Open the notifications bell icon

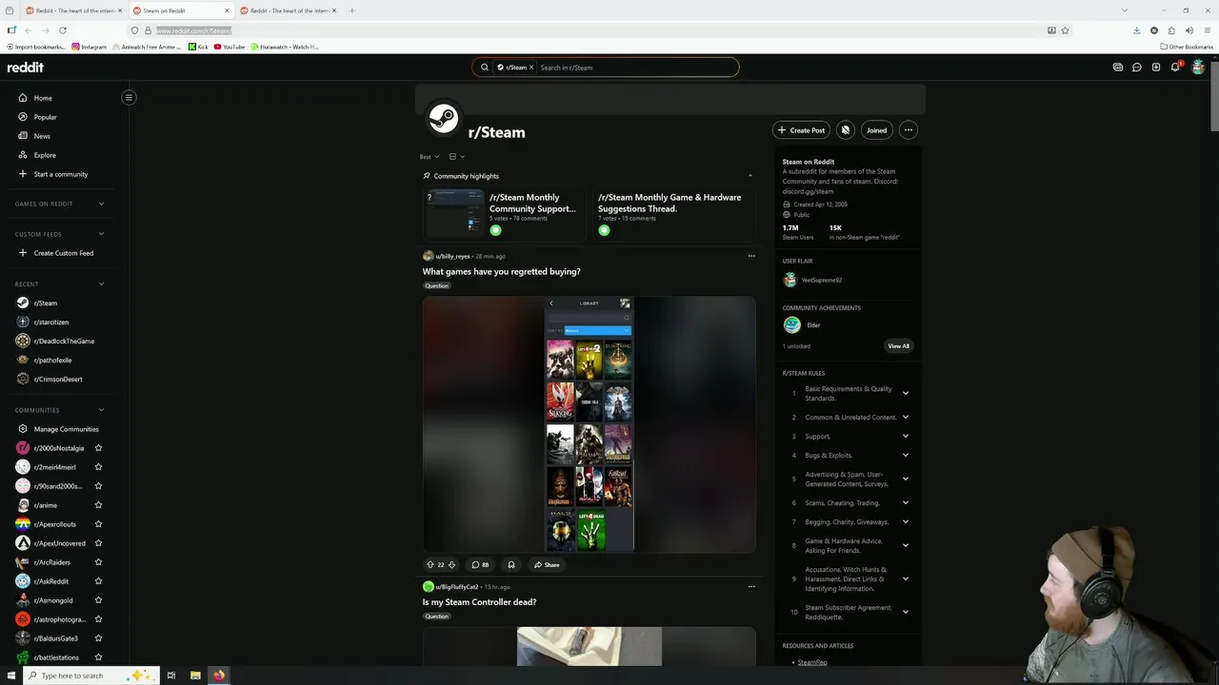(1175, 68)
